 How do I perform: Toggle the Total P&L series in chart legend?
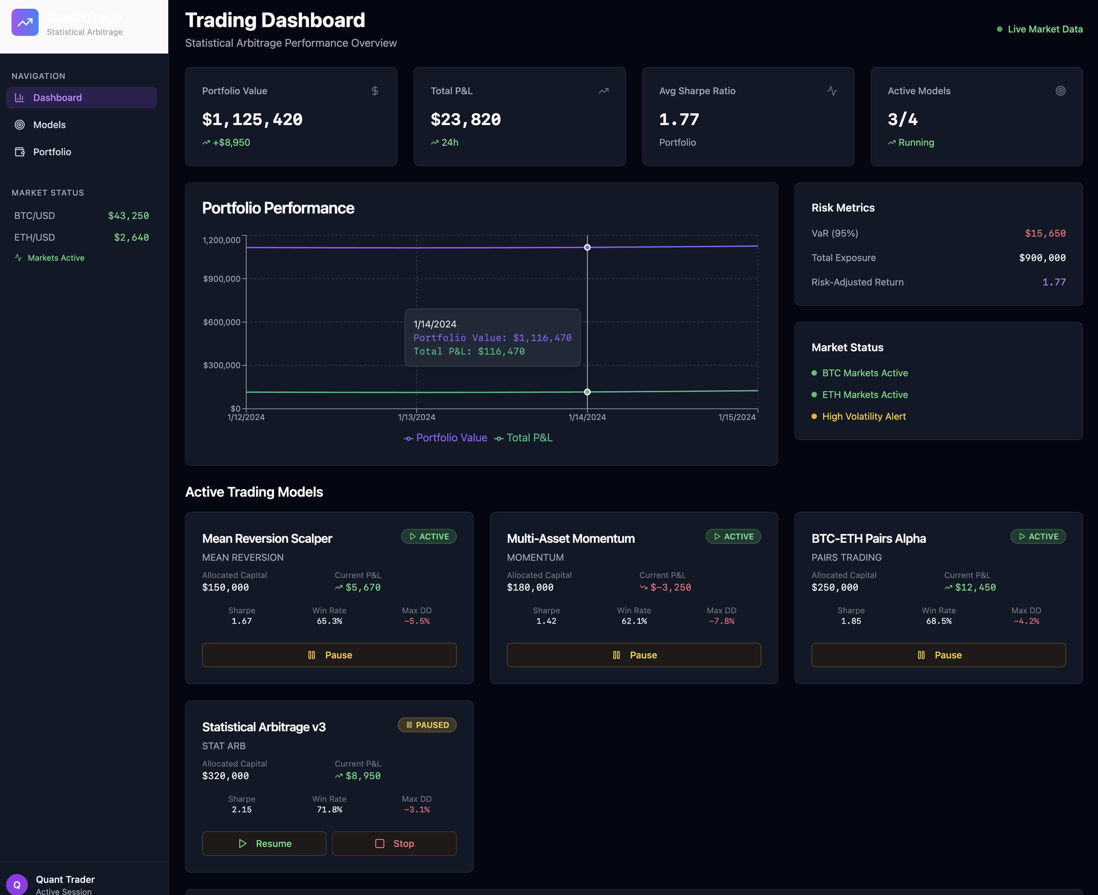[x=524, y=438]
